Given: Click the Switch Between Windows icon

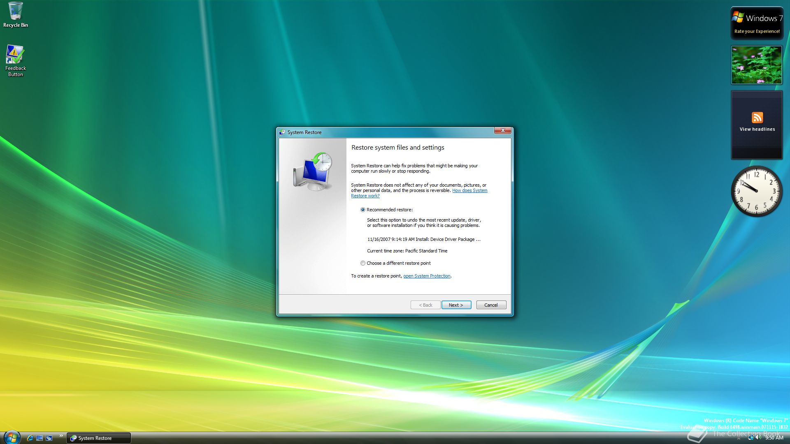Looking at the screenshot, I should 49,438.
